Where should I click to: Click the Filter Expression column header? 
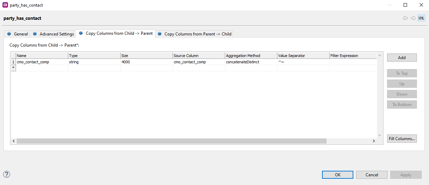[x=353, y=56]
